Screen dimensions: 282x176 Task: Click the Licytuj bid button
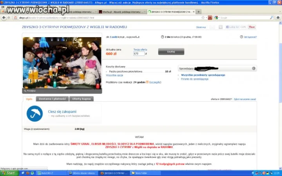pyautogui.click(x=171, y=52)
